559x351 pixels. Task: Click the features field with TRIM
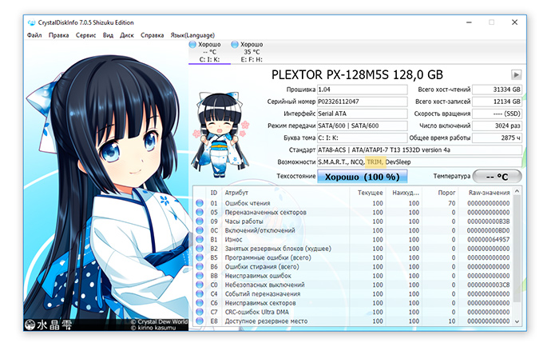point(419,162)
